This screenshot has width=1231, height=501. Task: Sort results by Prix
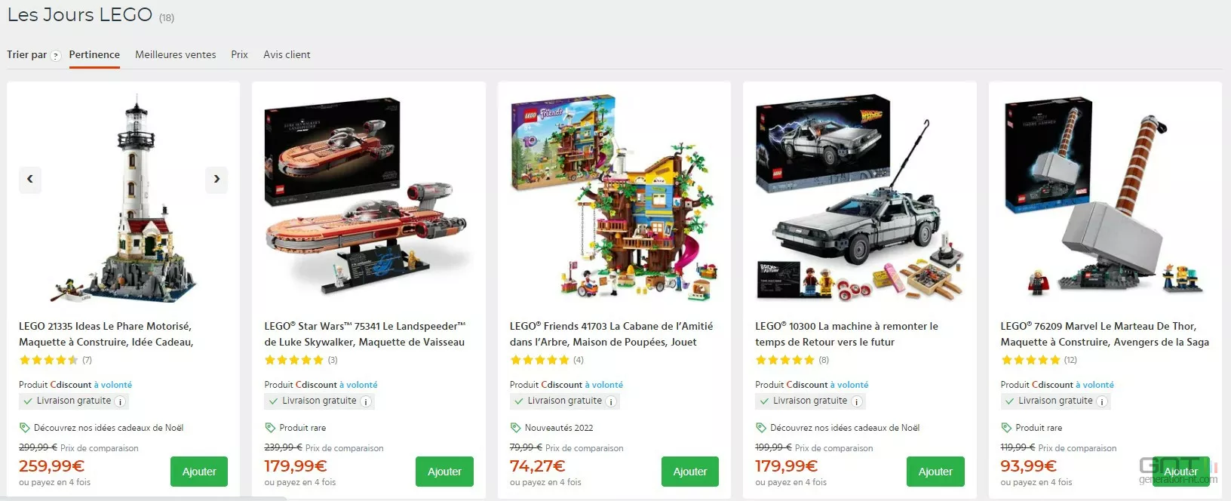coord(239,54)
